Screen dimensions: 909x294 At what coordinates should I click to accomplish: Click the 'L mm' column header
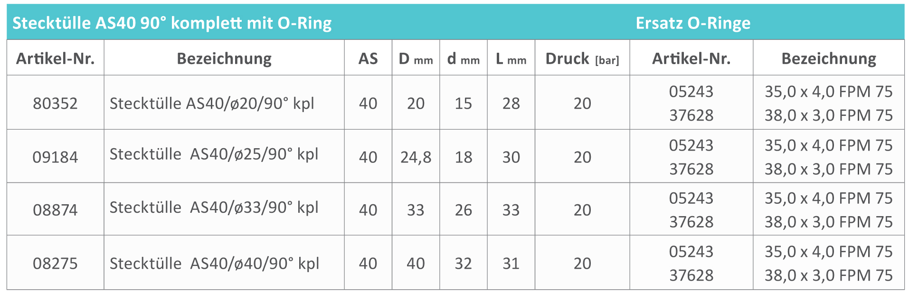point(511,58)
